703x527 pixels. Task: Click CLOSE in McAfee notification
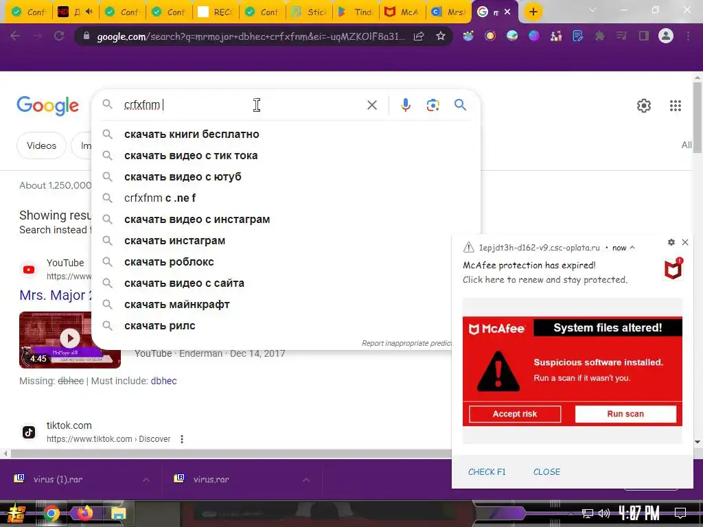click(x=546, y=472)
